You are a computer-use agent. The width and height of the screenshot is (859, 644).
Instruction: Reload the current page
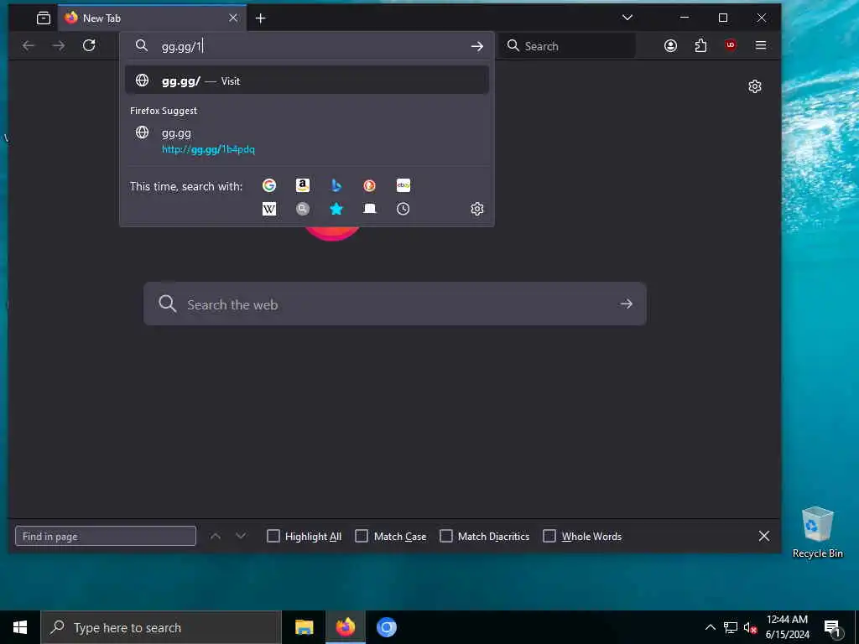[x=89, y=45]
